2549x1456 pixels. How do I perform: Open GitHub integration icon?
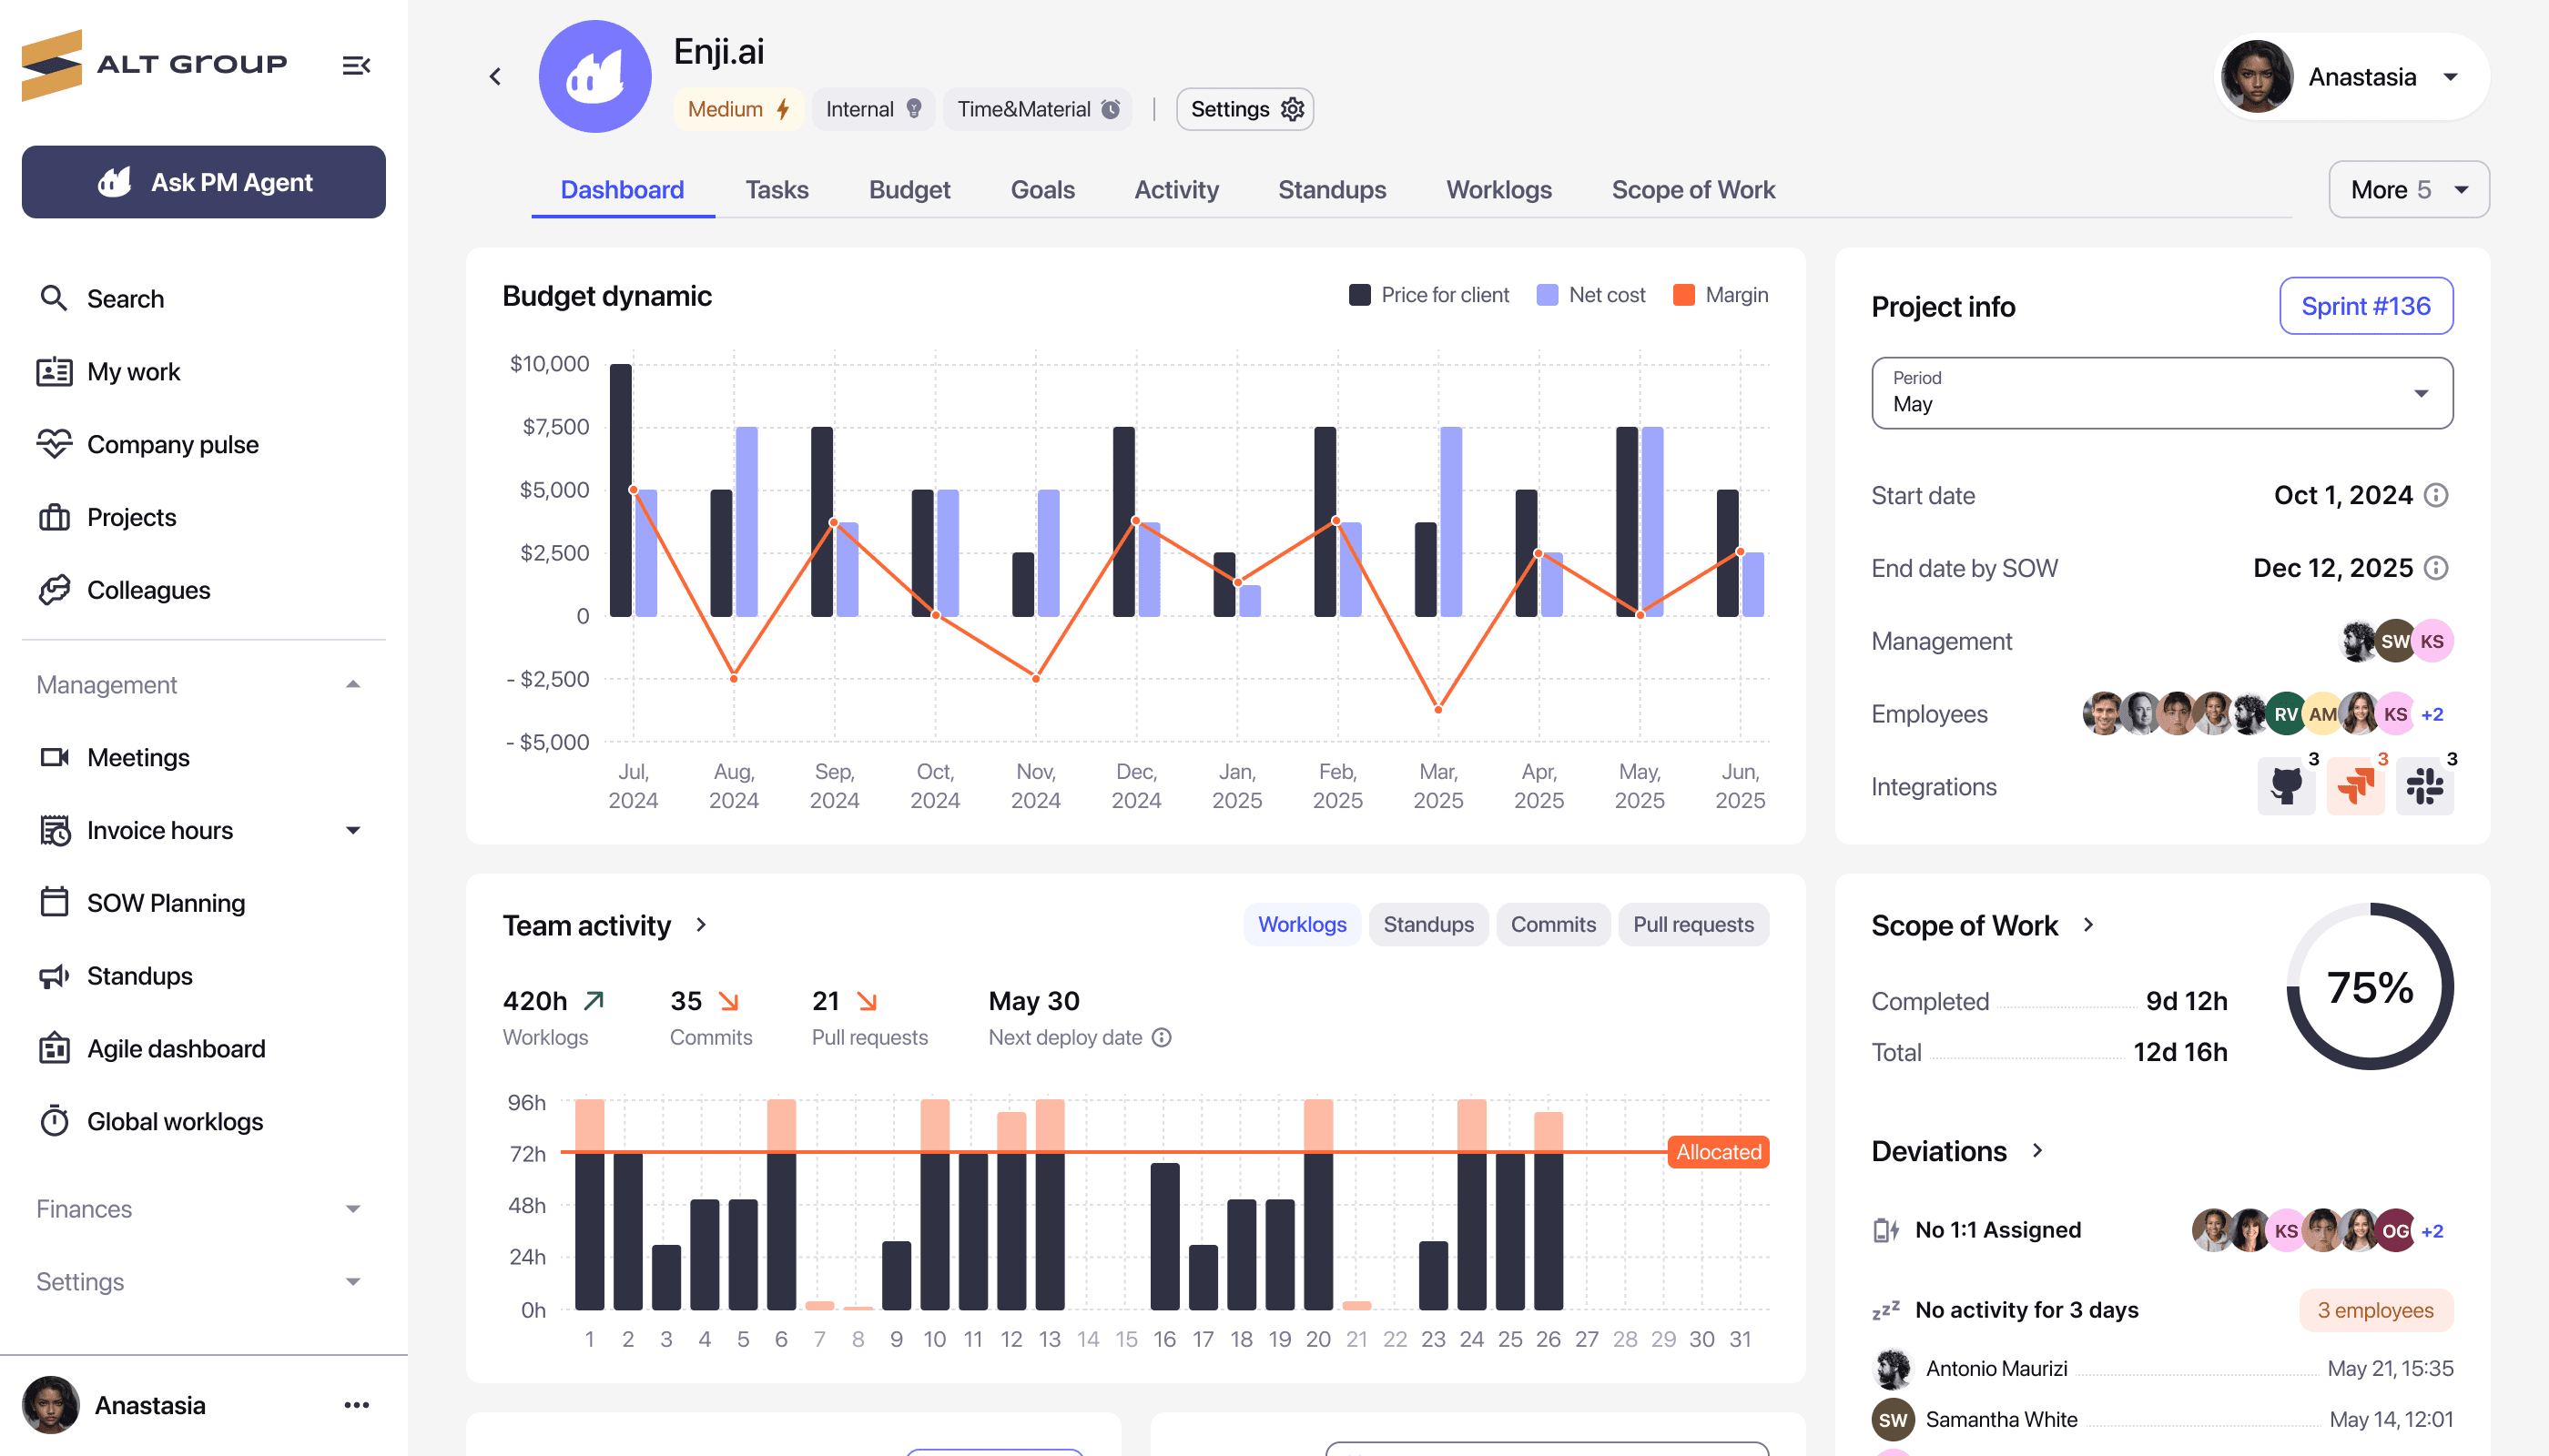2286,786
